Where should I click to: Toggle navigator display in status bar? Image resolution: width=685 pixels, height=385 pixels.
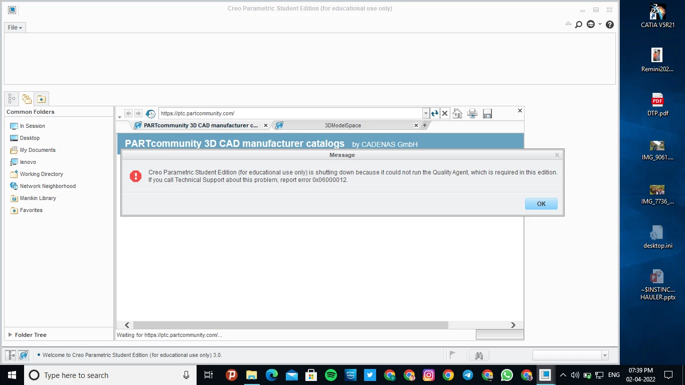click(11, 355)
